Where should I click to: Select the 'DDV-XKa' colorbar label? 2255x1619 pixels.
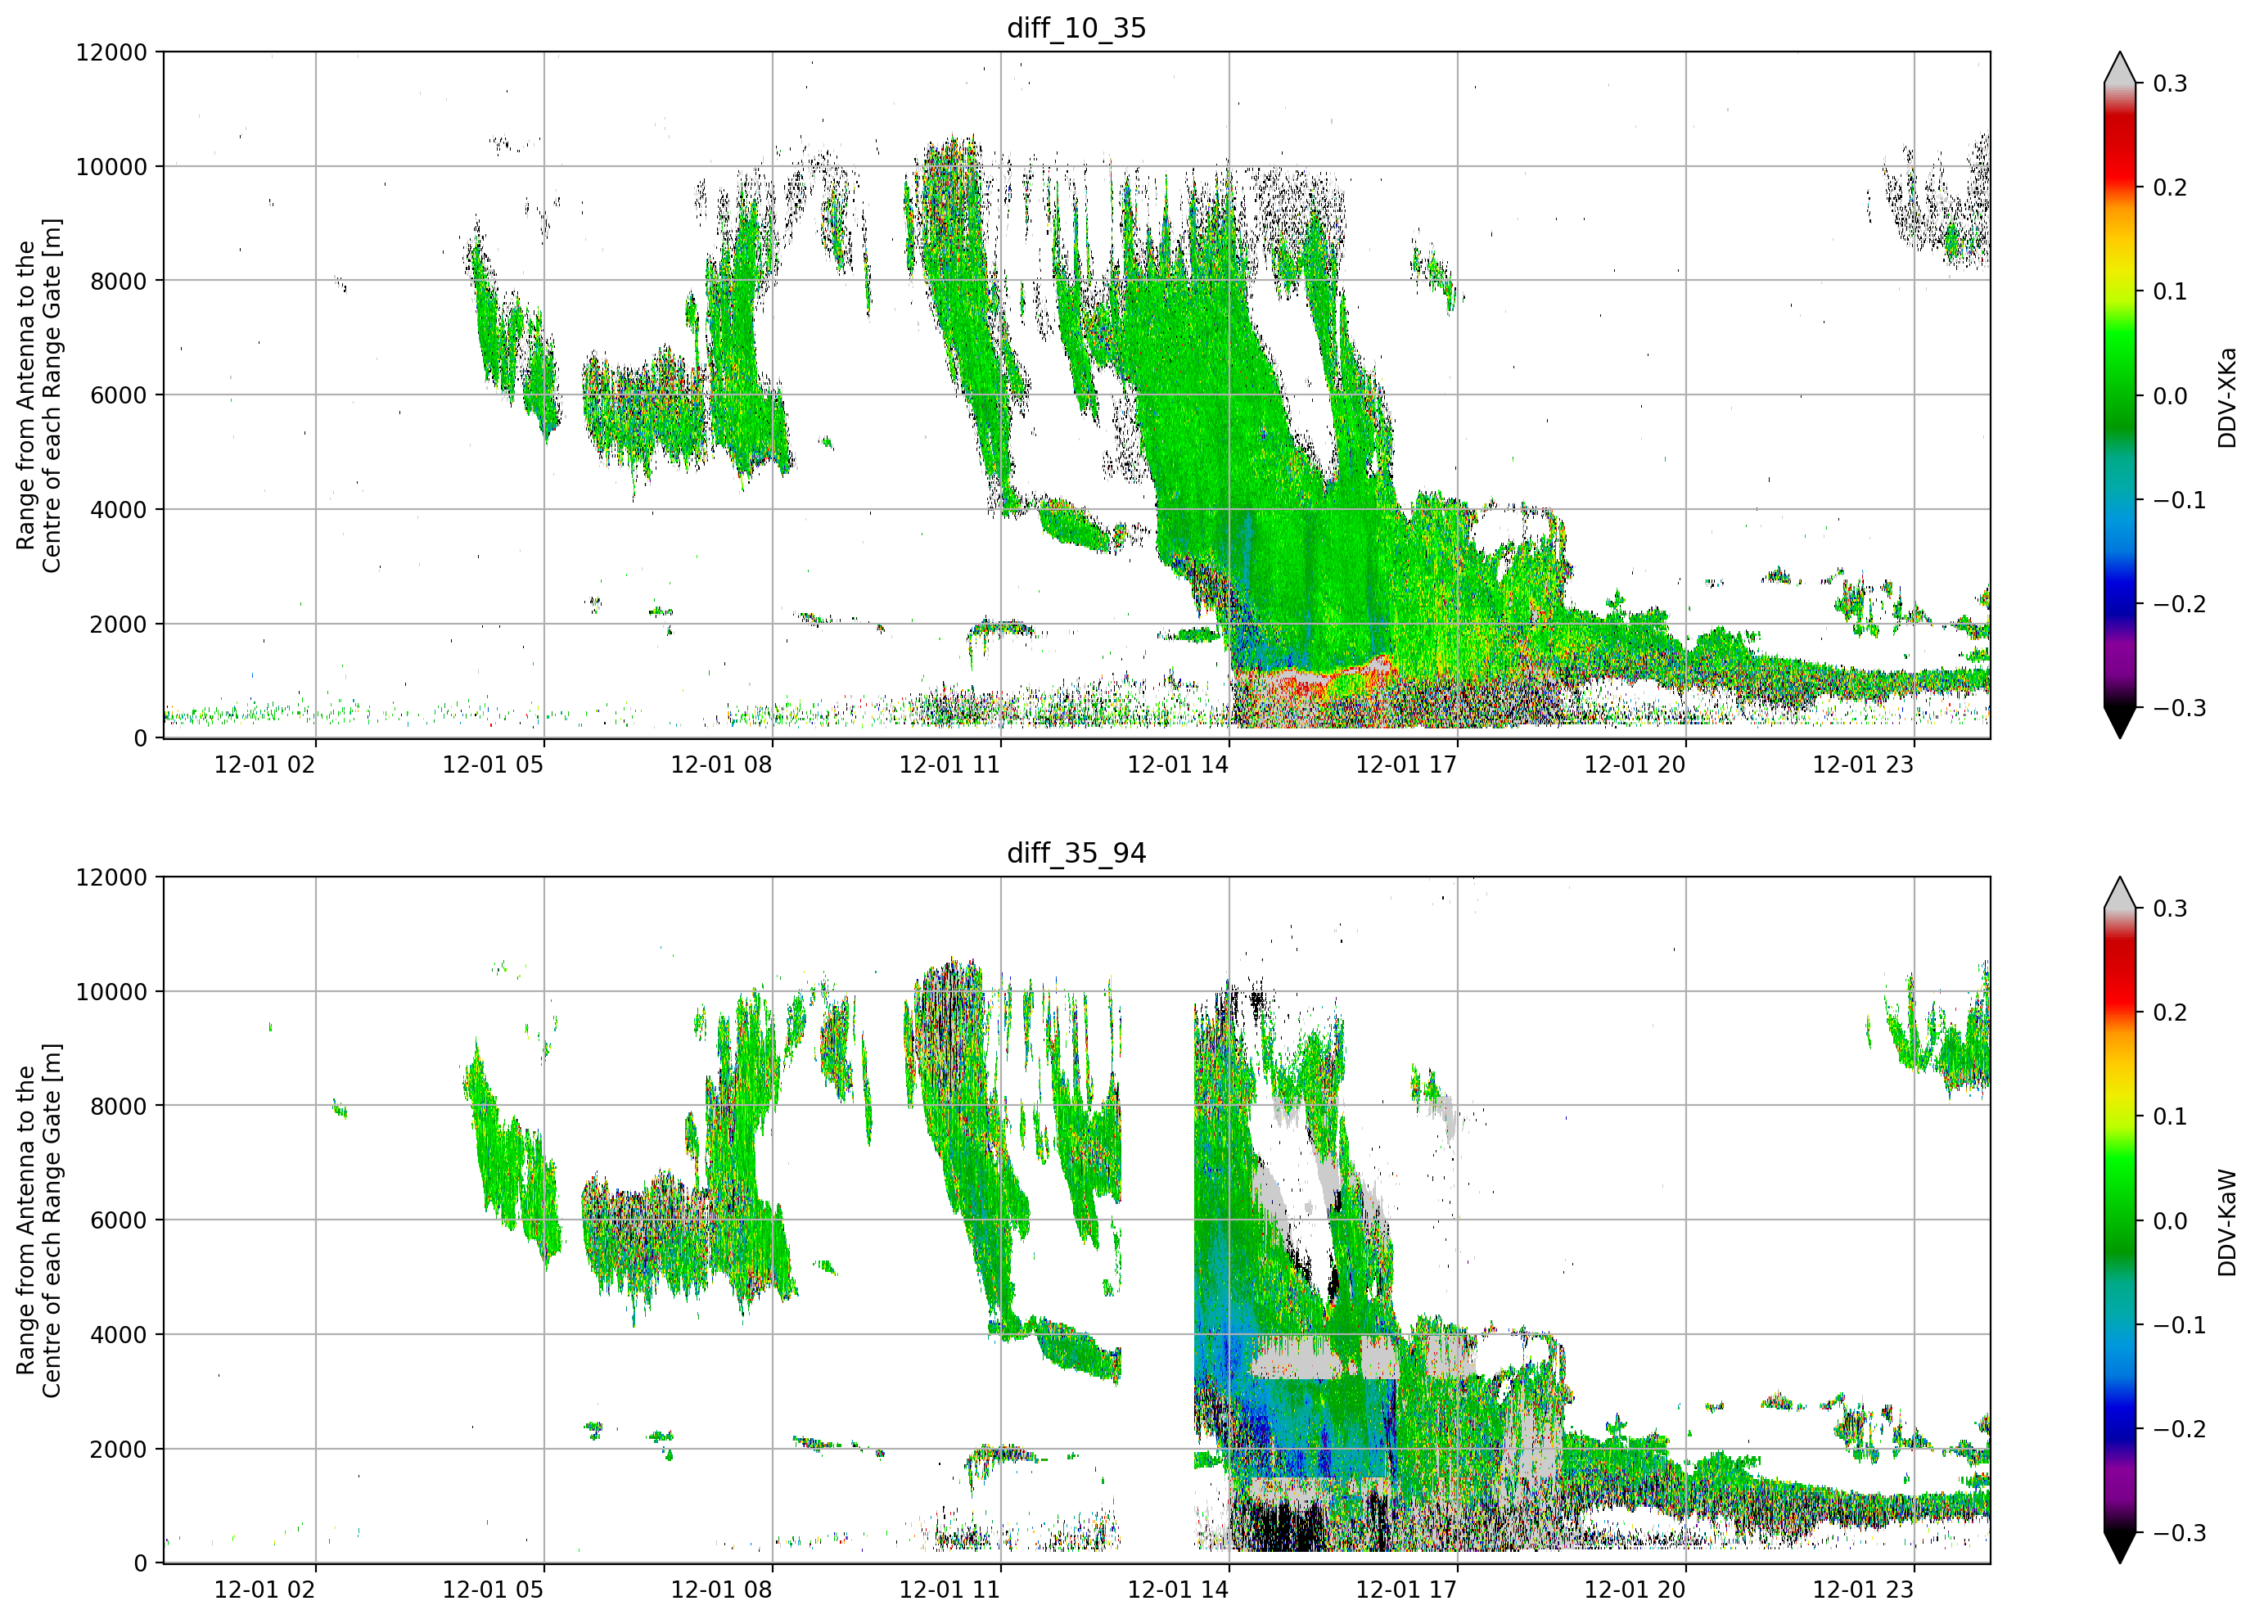point(2226,397)
